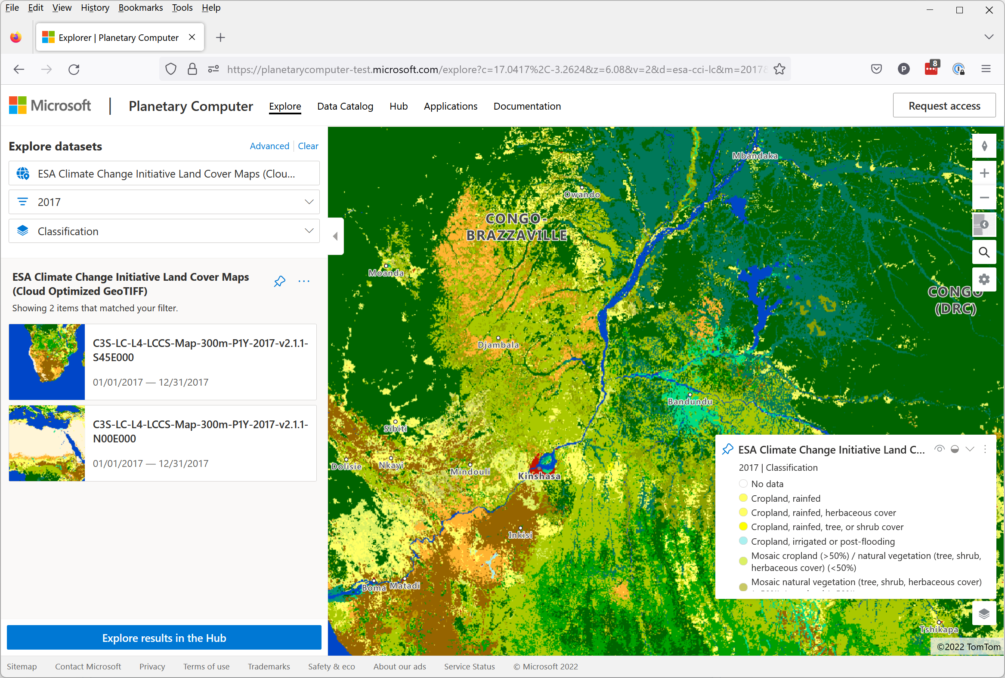Click the Planetary Computer title

[191, 106]
